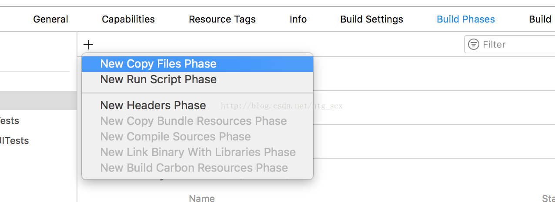Select New Headers Phase menu entry
Image resolution: width=555 pixels, height=202 pixels.
click(197, 105)
